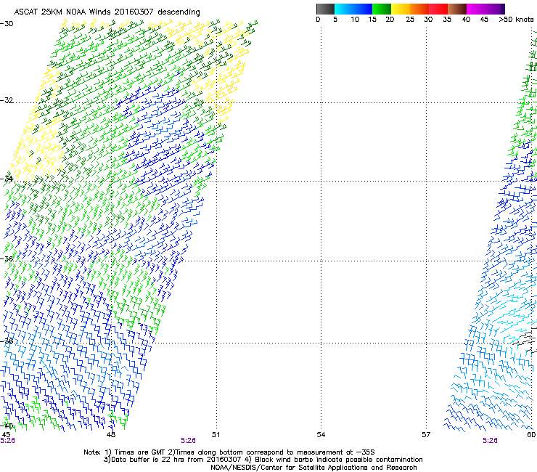This screenshot has width=537, height=472.
Task: Click the '>50 knots' legend label
Action: click(x=516, y=19)
